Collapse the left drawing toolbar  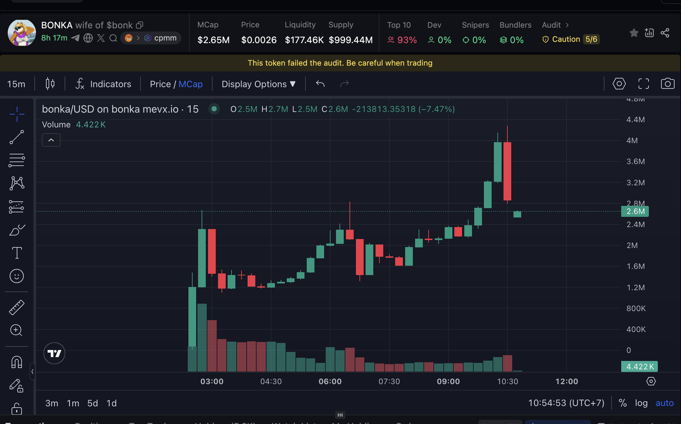coord(32,372)
